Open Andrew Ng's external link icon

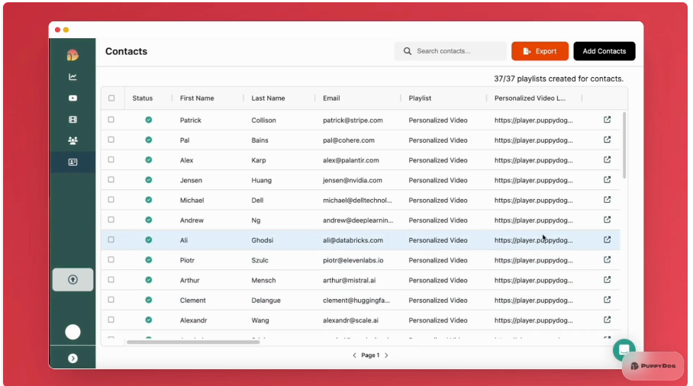[x=607, y=220]
